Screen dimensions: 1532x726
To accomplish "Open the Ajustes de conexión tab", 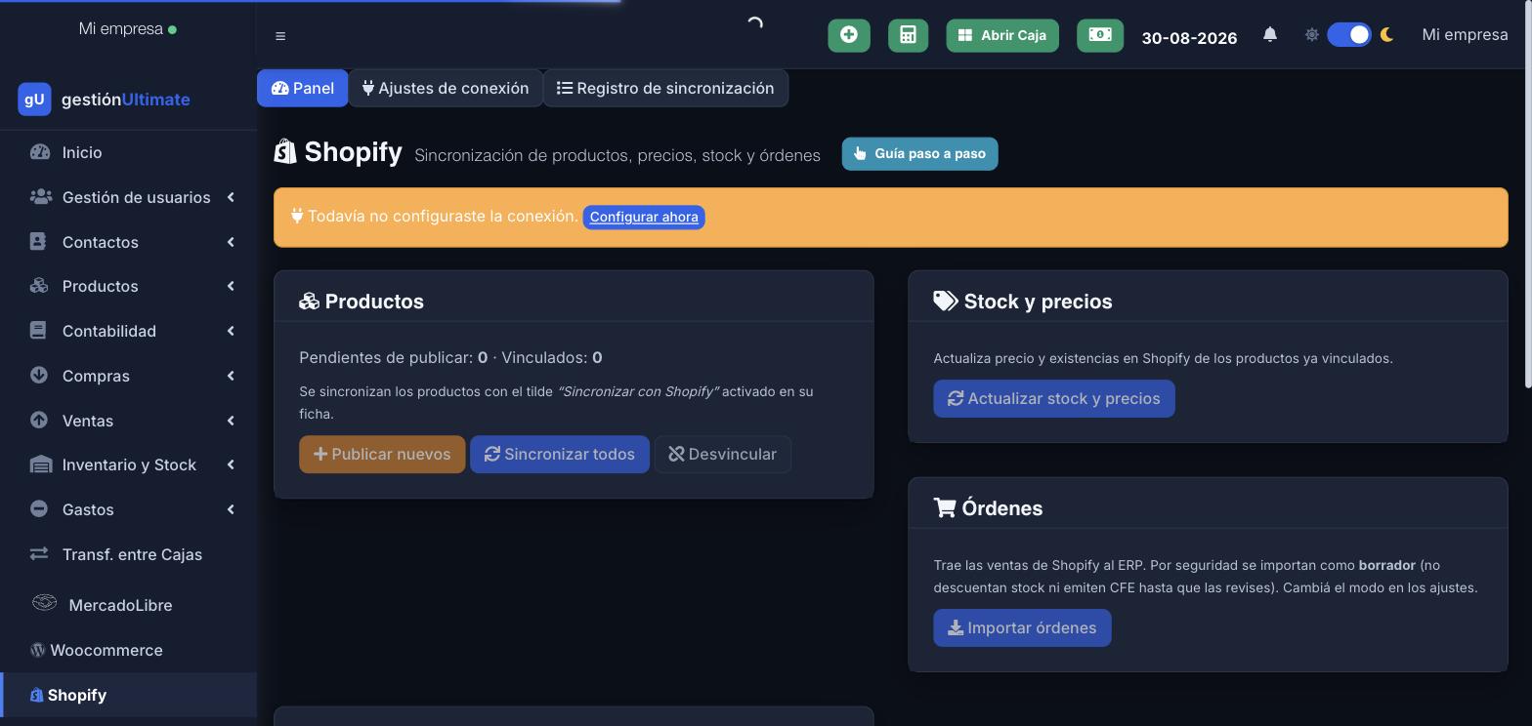I will pos(446,88).
